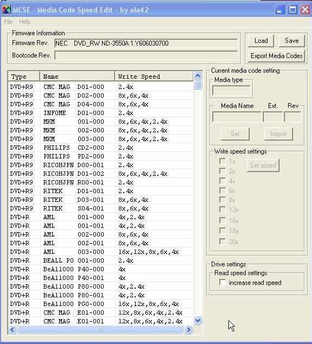Click the Load button
The image size is (312, 344).
pos(261,41)
